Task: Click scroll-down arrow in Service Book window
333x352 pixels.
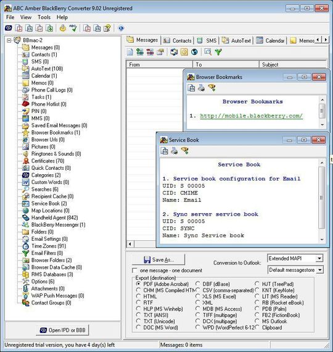Action: [x=322, y=240]
